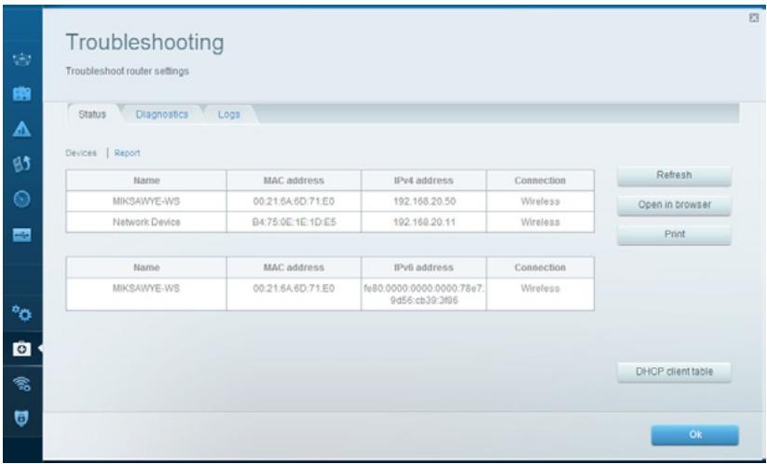Click the Print button
767x464 pixels.
point(674,235)
